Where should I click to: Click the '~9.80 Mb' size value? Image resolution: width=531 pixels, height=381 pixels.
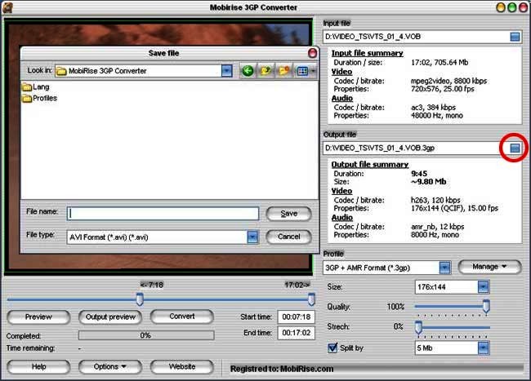pos(428,182)
